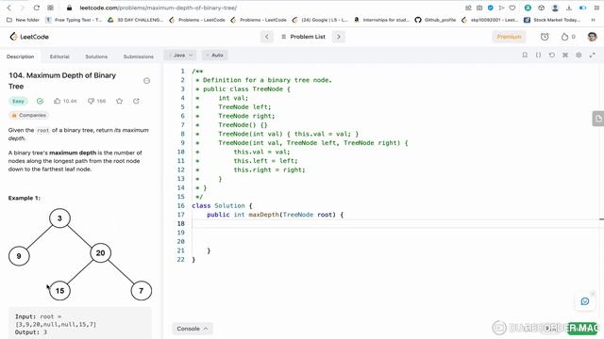This screenshot has height=339, width=604.
Task: Click the editor bookmark icon
Action: (525, 56)
